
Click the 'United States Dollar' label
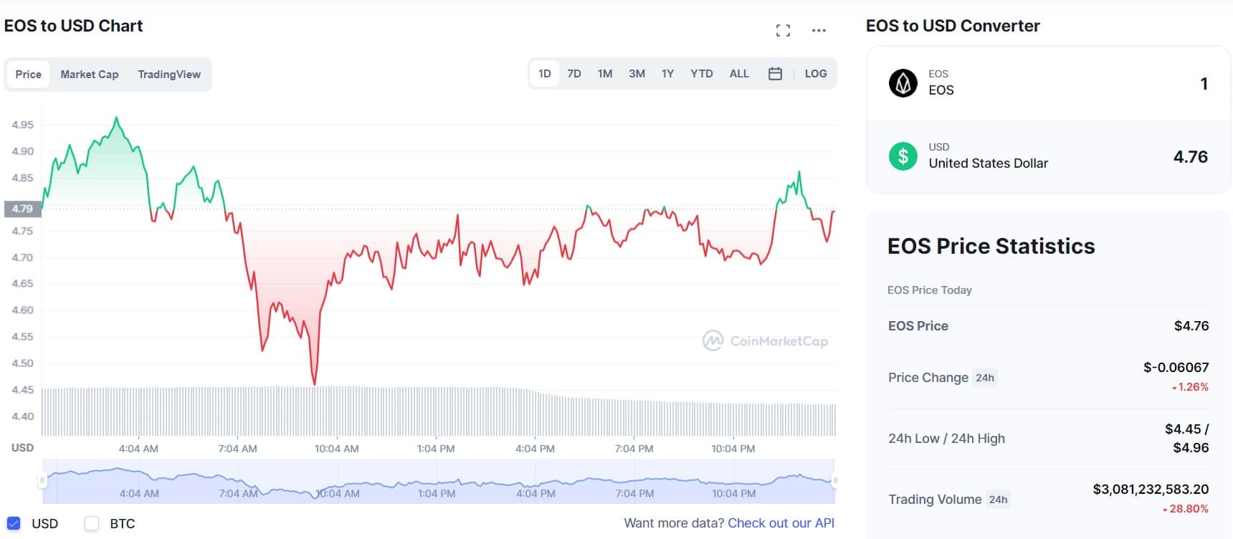988,163
